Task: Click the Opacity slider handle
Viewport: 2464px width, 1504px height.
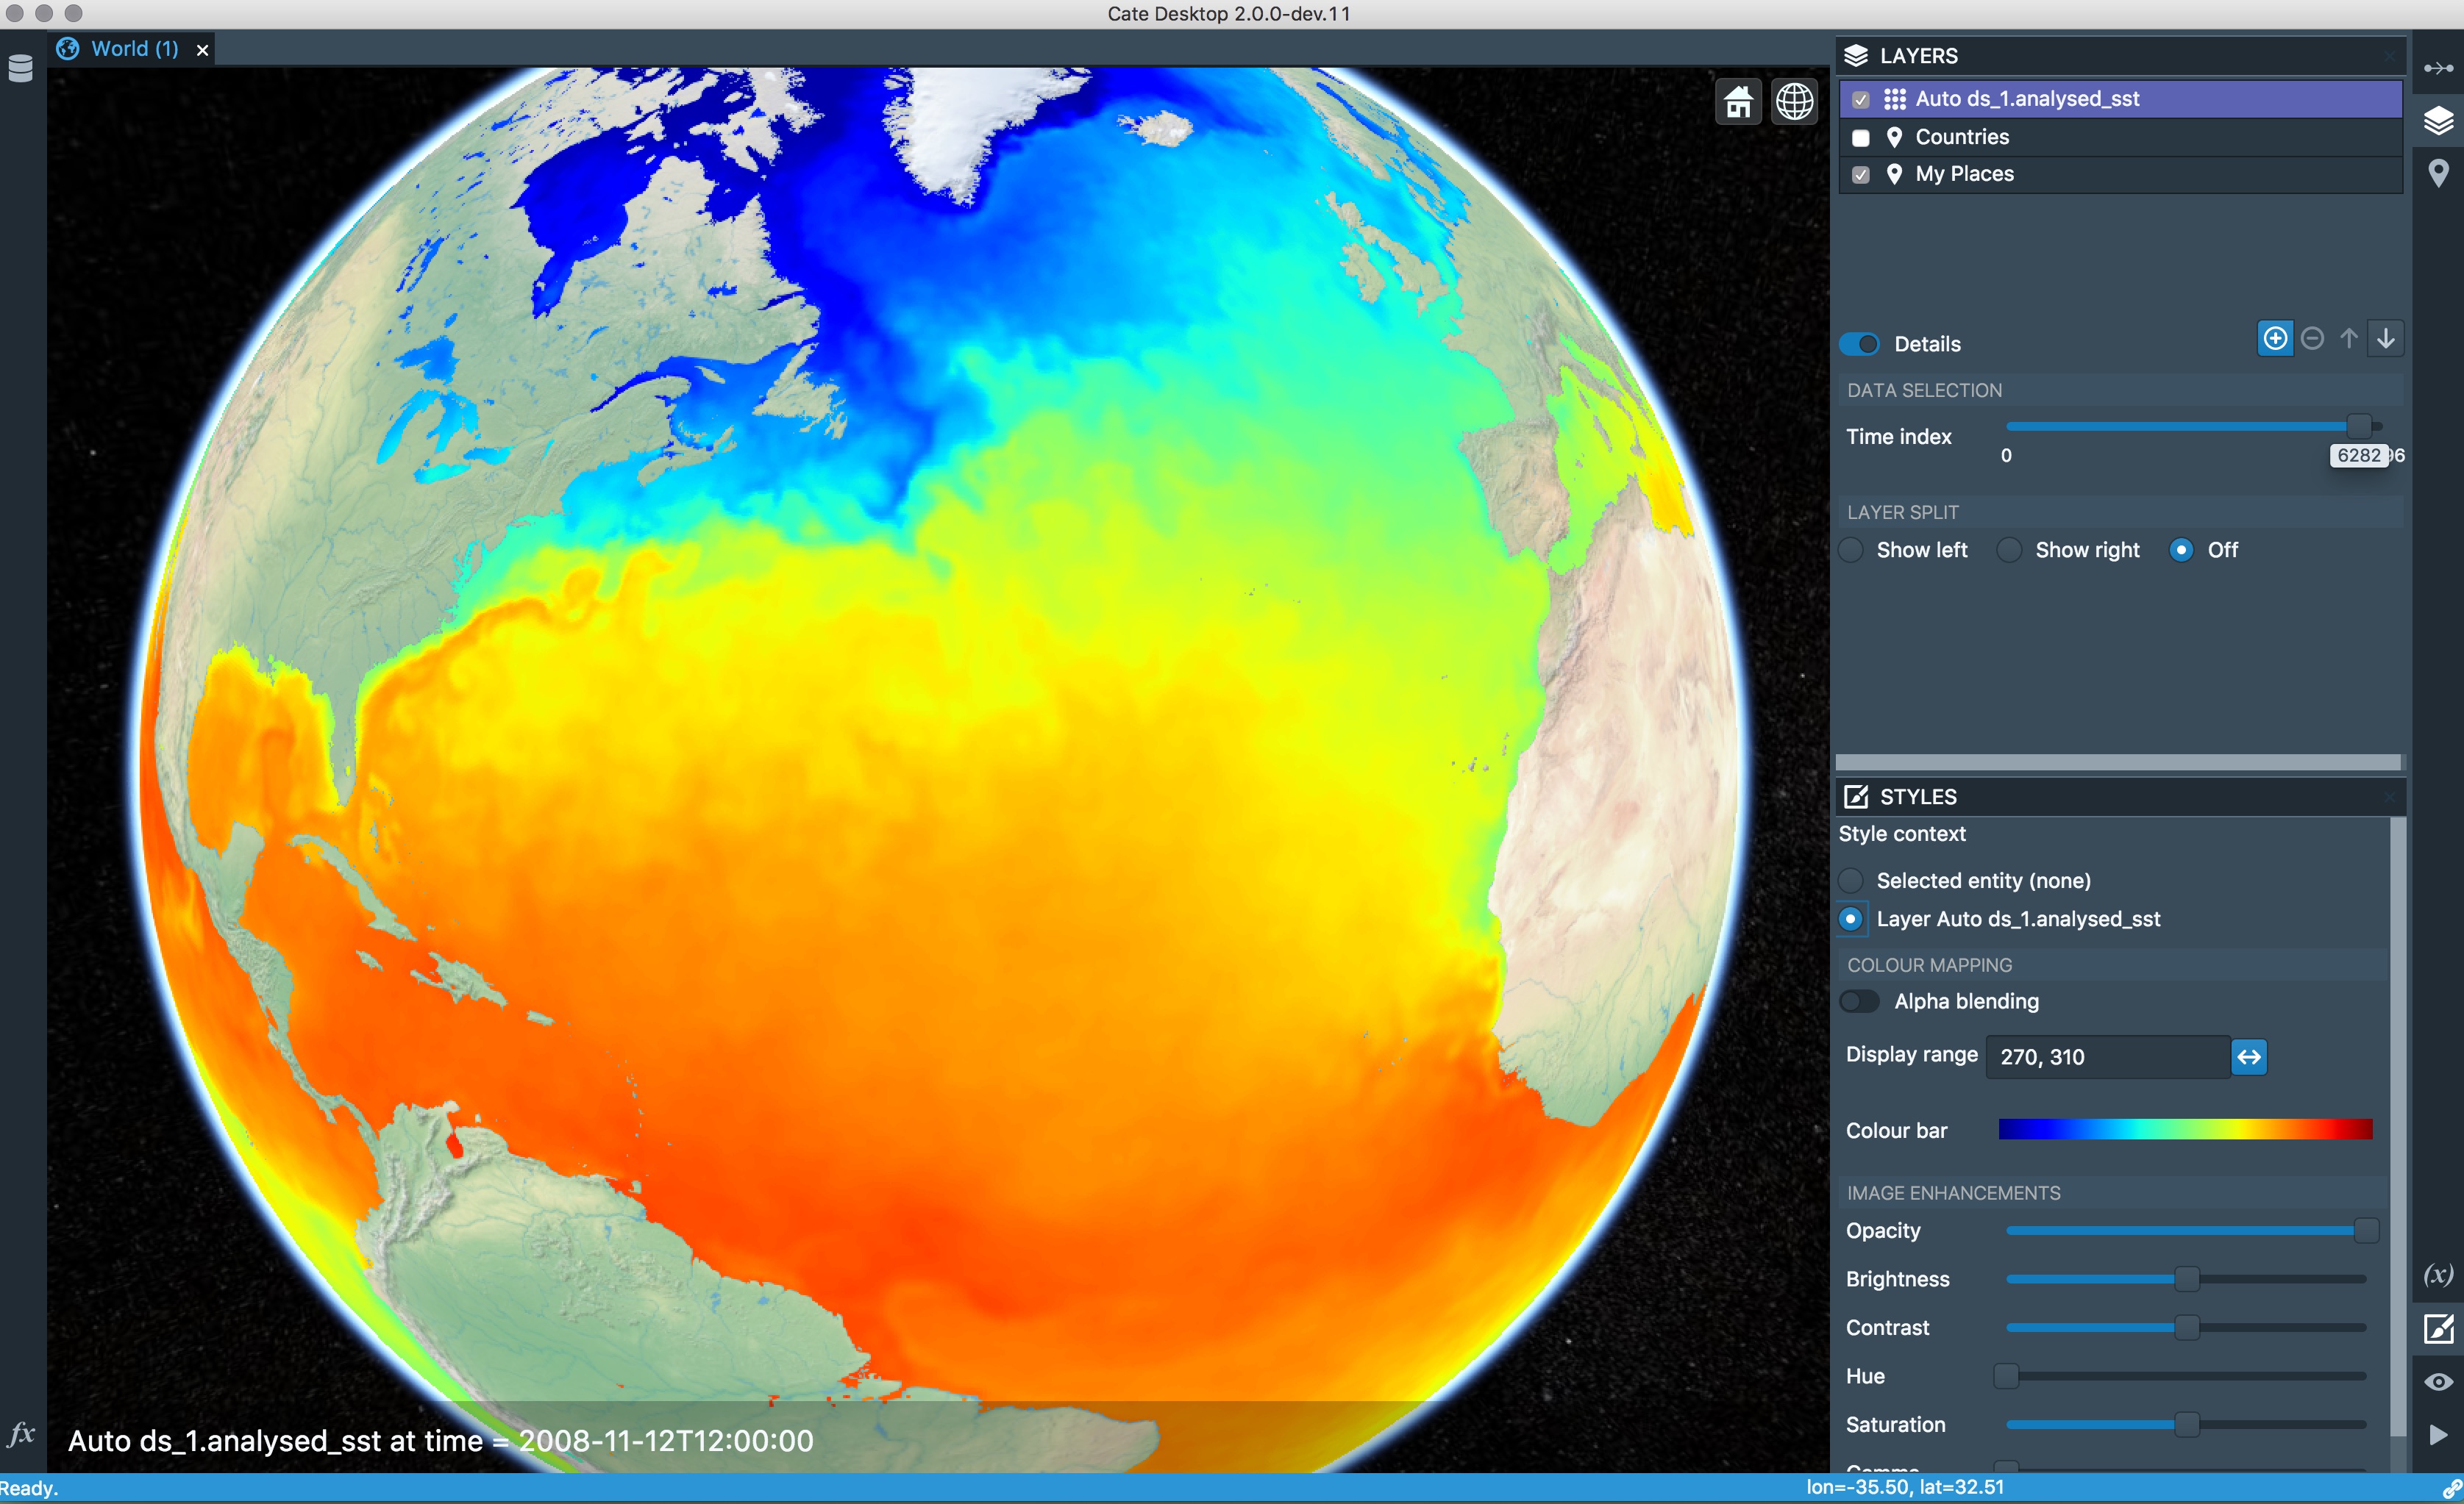Action: click(2366, 1231)
